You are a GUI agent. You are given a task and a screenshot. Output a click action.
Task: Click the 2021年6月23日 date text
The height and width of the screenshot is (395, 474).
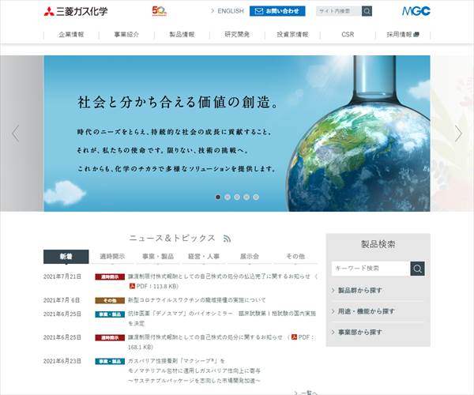tap(62, 361)
